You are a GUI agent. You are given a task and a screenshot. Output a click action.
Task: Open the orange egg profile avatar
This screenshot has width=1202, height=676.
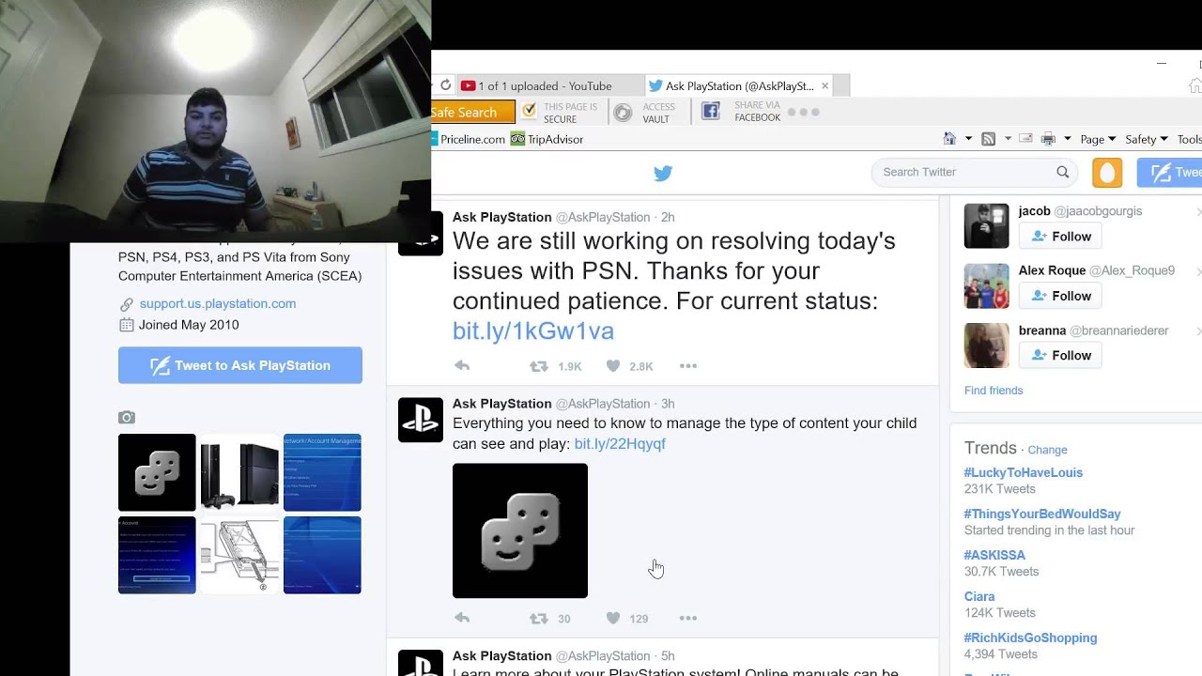(1107, 173)
